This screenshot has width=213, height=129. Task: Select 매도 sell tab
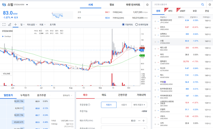pos(104,95)
